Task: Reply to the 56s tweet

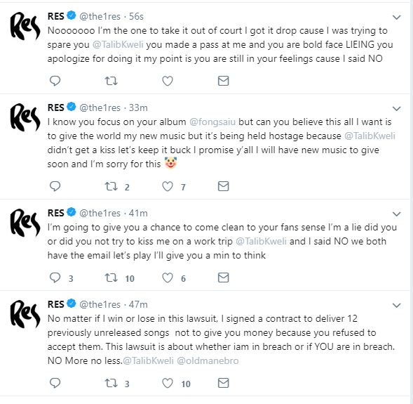Action: click(55, 81)
